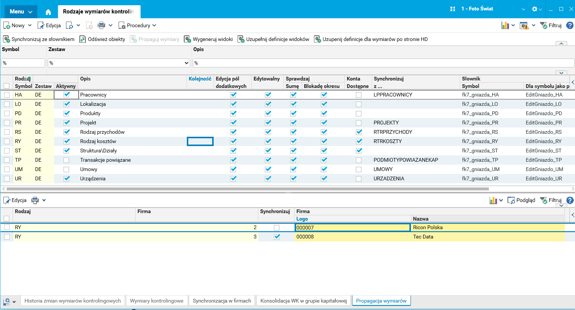
Task: Click the chart icon in top toolbar
Action: [505, 25]
